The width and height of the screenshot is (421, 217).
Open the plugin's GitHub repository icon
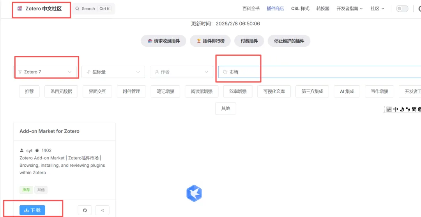point(85,210)
